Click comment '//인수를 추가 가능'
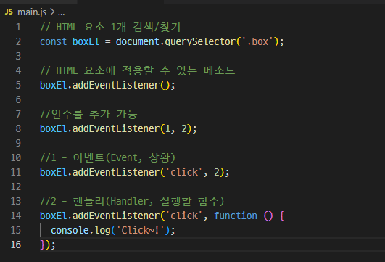Viewport: 385px width, 262px height. 88,114
